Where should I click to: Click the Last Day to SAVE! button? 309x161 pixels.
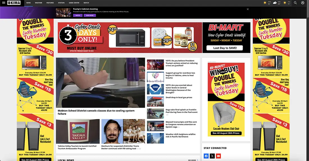[x=225, y=48]
